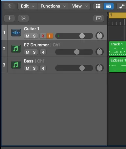Solo the EZ Drummer track
126x149 pixels.
point(34,52)
